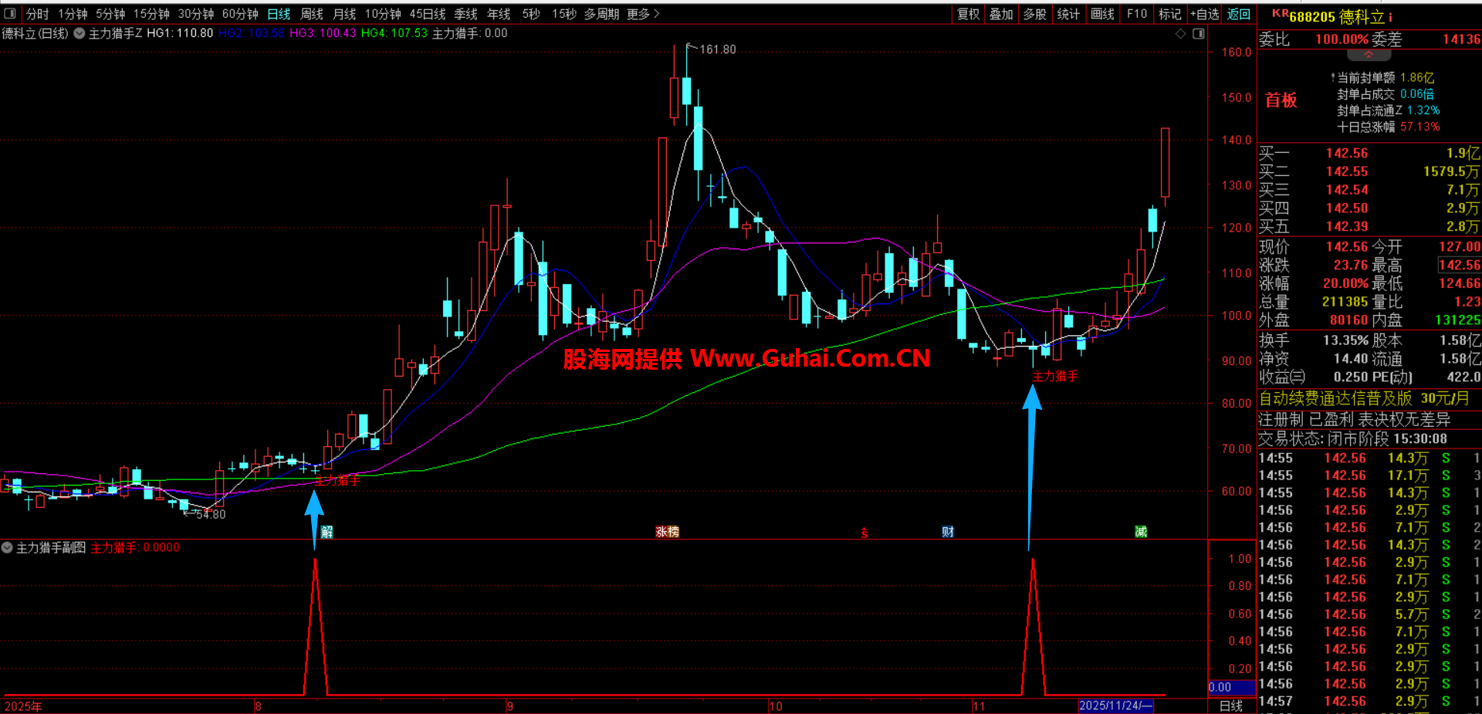1482x714 pixels.
Task: Click the 画线 drawing tool button
Action: (x=1102, y=14)
